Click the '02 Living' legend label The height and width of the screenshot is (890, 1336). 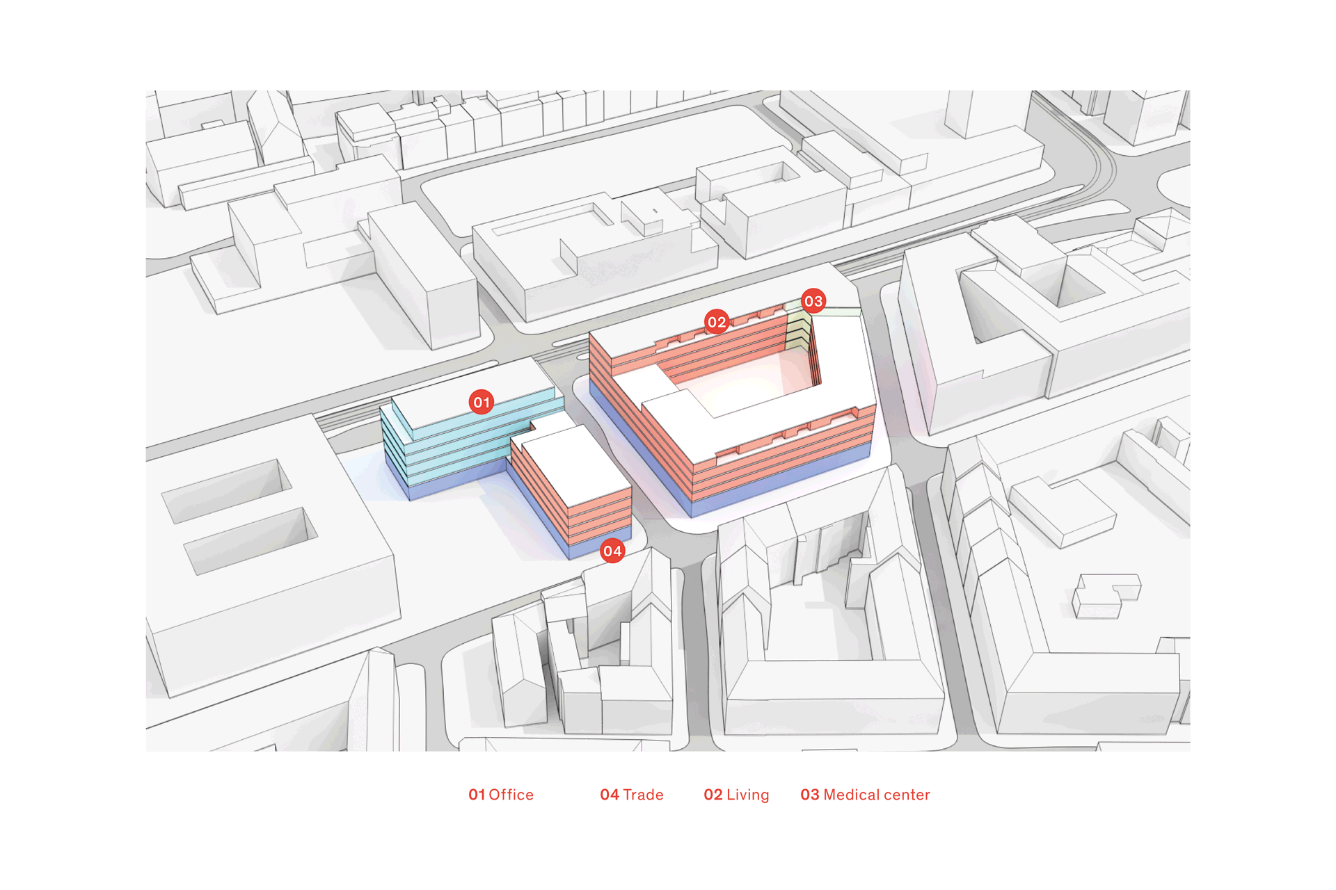click(736, 795)
